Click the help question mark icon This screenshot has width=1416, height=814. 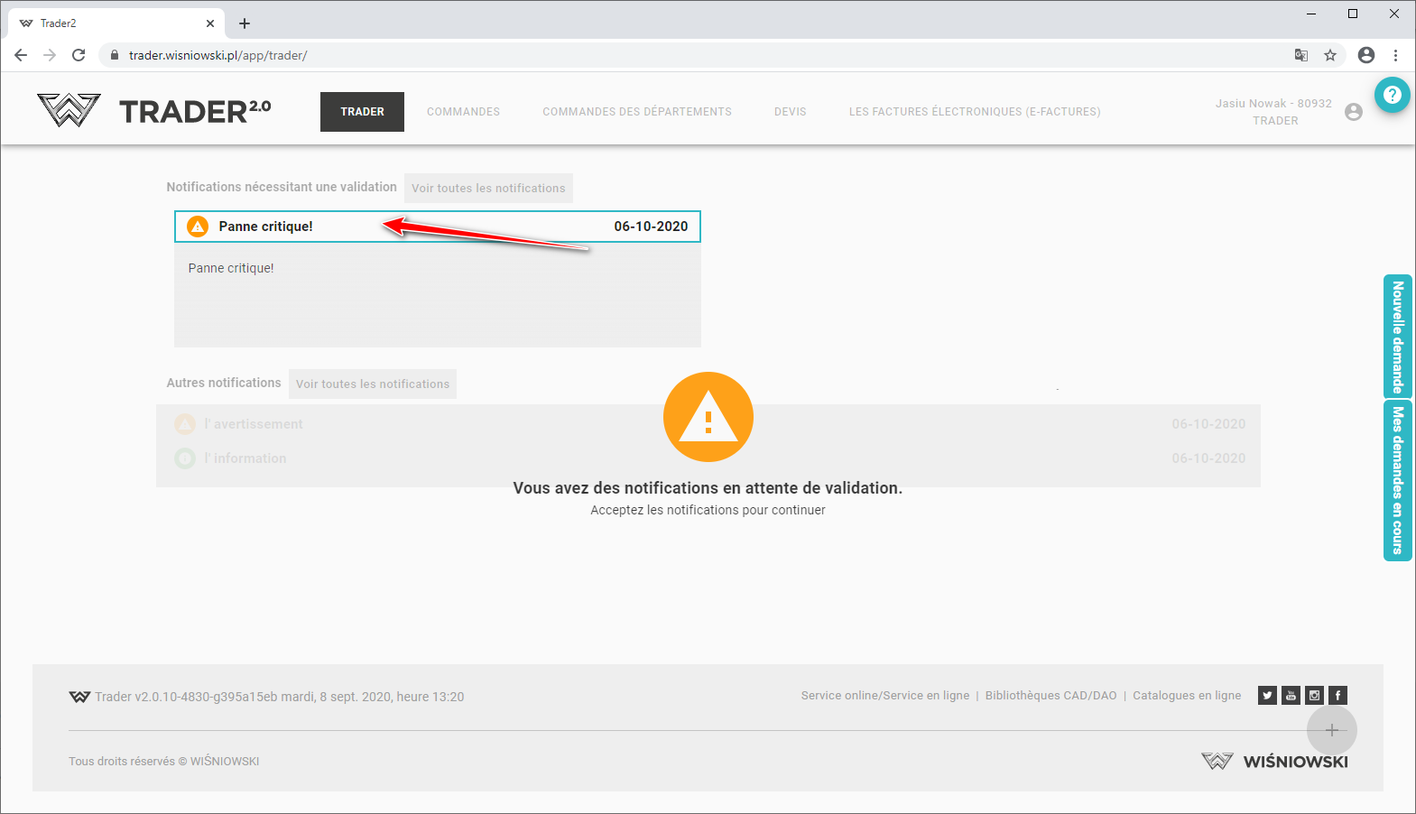(x=1393, y=95)
